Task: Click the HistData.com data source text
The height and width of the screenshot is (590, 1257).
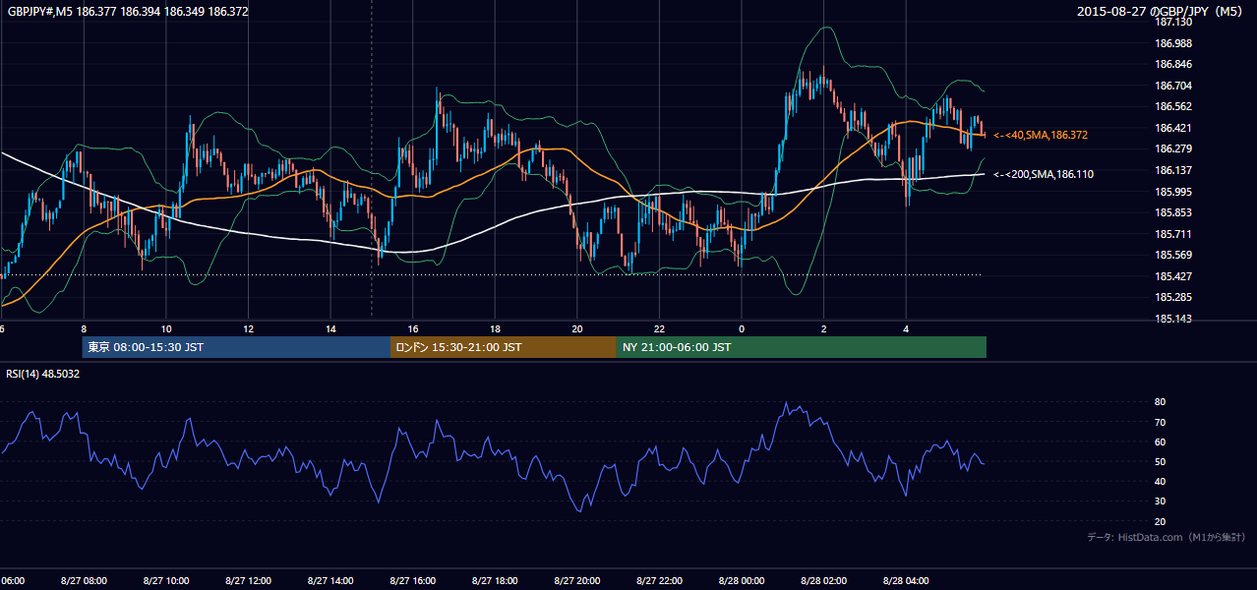Action: [1166, 537]
